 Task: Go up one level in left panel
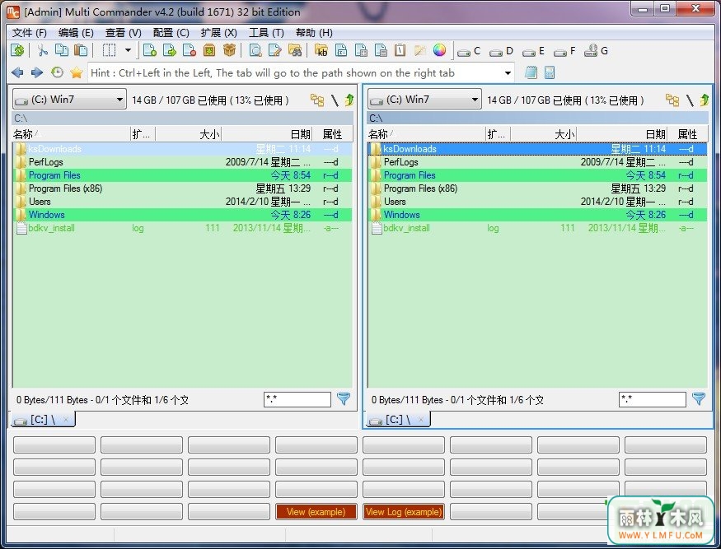click(x=349, y=100)
